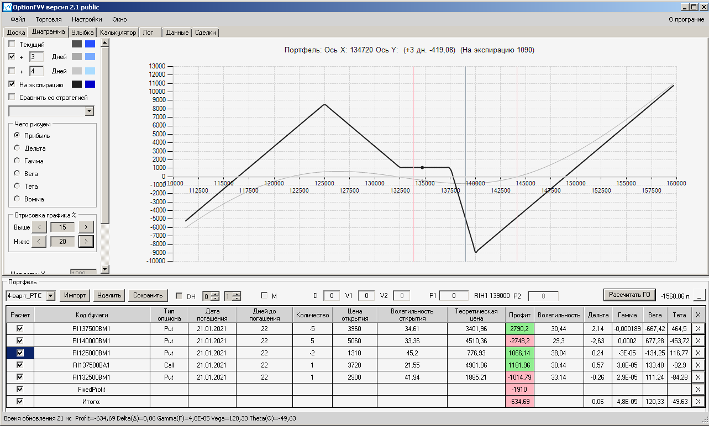Screen dimensions: 709x426
Task: Increase the "Выше" percentage with right arrow
Action: [86, 227]
